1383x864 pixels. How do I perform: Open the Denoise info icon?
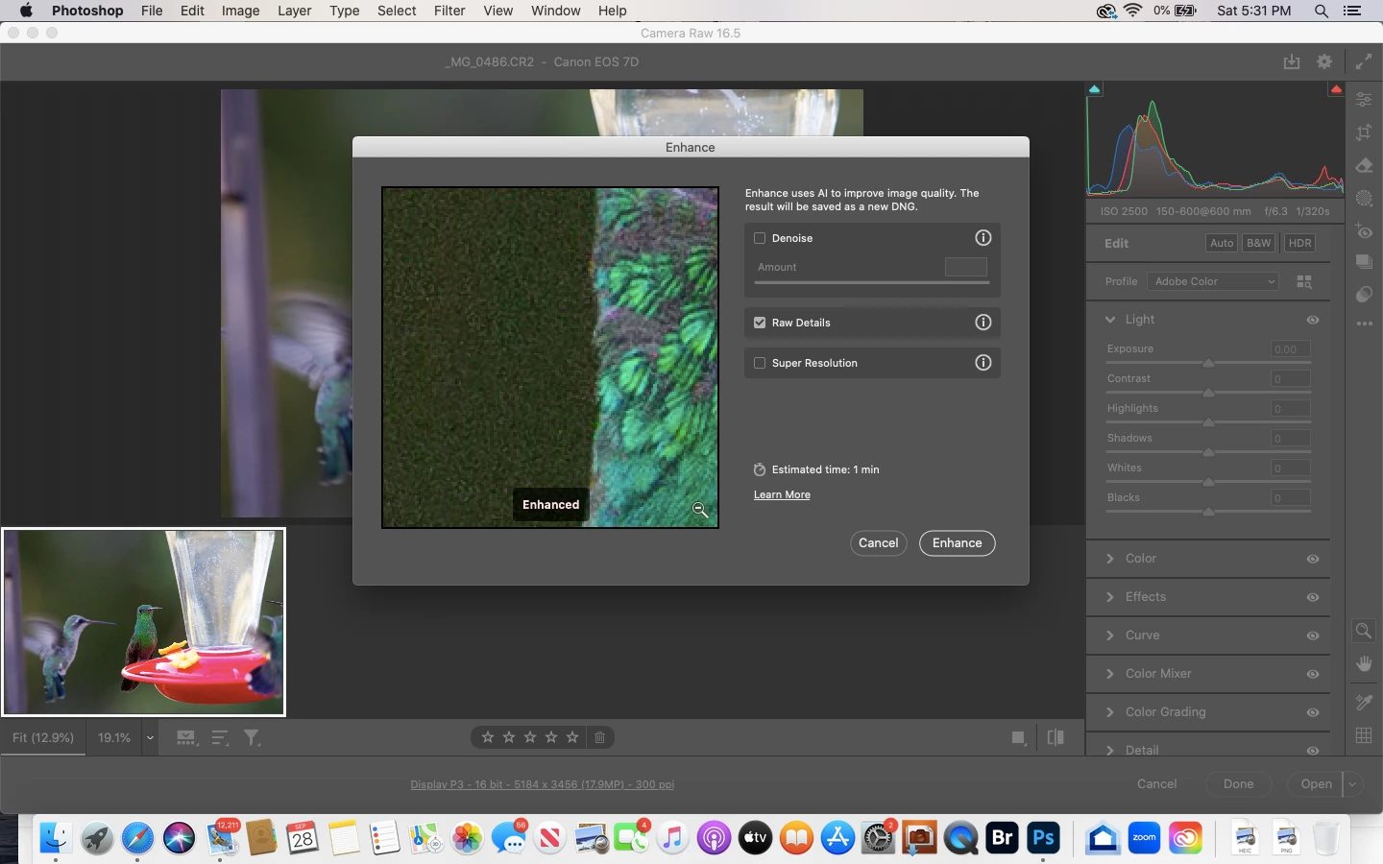983,238
